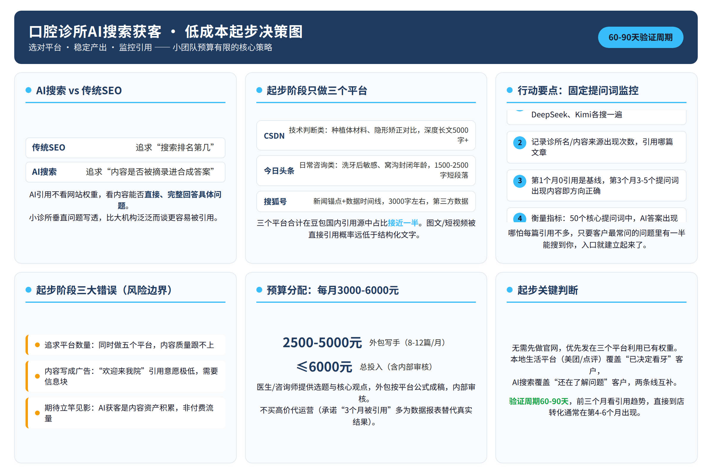Click the step number 3 circle

519,181
